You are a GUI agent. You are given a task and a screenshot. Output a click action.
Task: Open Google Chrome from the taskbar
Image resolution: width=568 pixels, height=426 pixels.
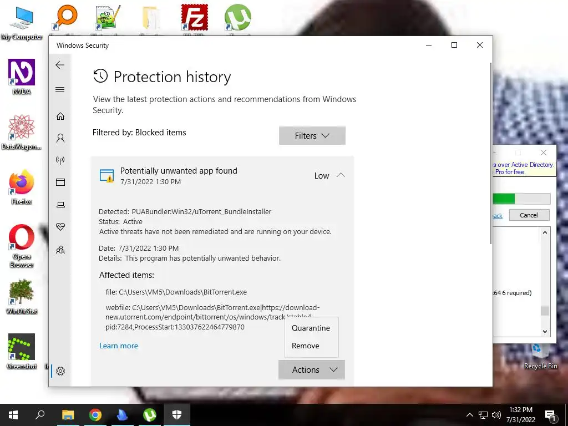click(x=95, y=415)
